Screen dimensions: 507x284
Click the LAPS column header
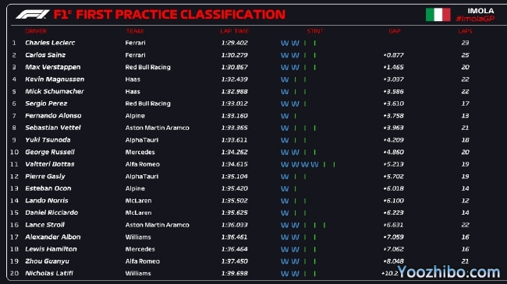click(465, 31)
